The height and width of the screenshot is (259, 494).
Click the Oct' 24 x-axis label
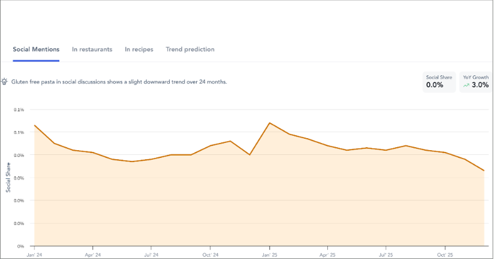210,254
